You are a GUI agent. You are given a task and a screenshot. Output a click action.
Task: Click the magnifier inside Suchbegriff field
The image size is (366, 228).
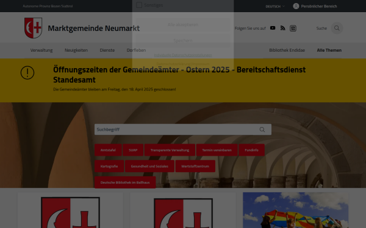point(262,130)
